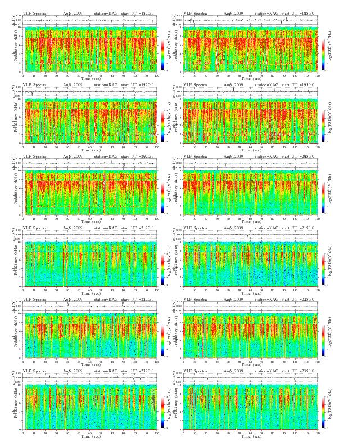Click the spectrogram for start UT 2220:0

click(90, 336)
